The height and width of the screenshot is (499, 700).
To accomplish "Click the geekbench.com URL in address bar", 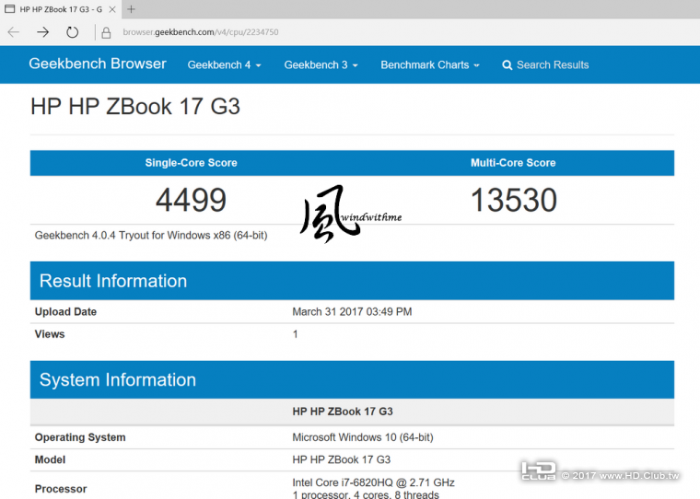I will (201, 32).
